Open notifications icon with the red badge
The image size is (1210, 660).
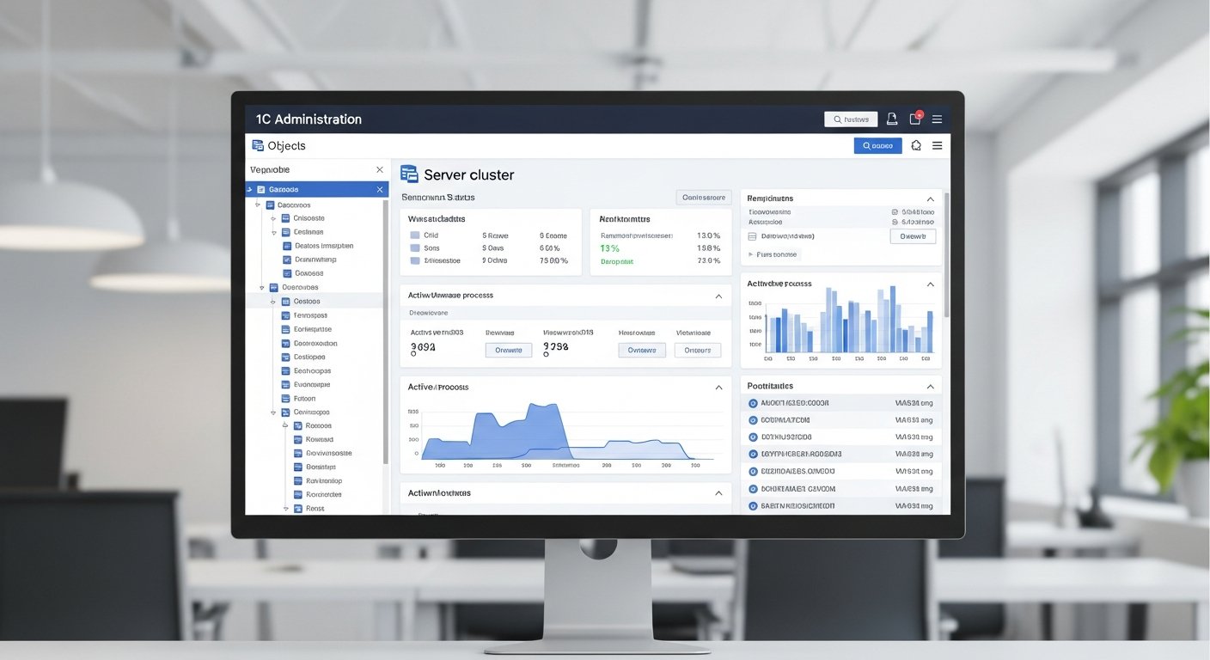point(915,119)
